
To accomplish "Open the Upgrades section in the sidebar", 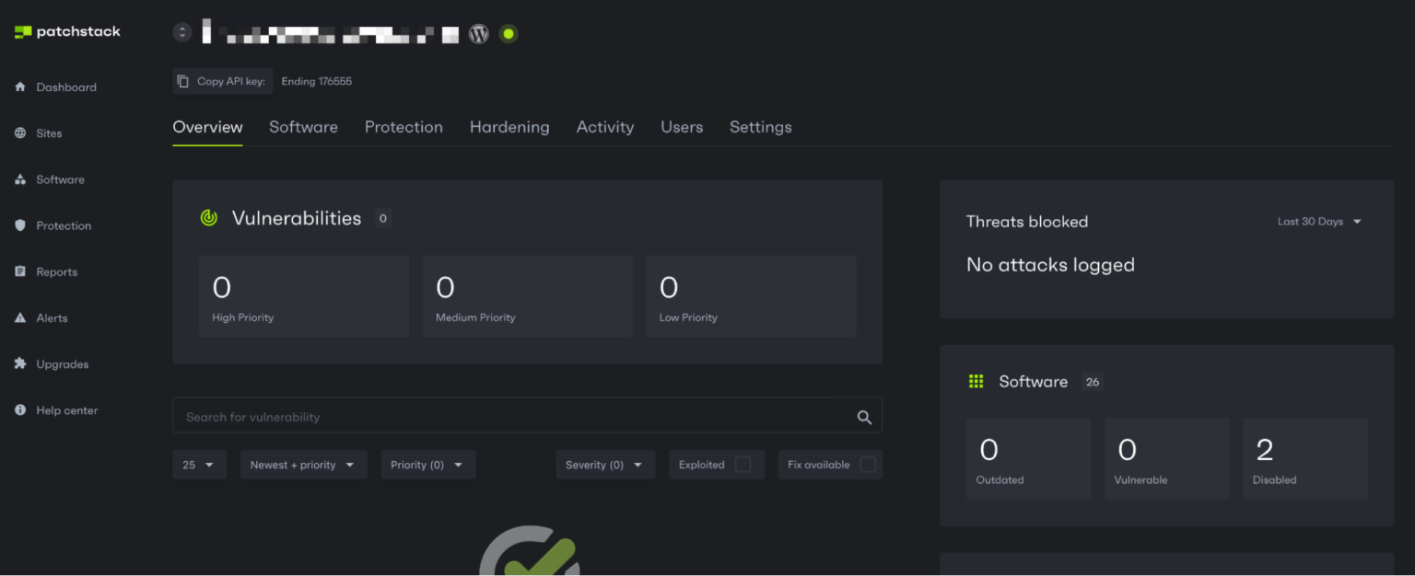I will pyautogui.click(x=61, y=363).
